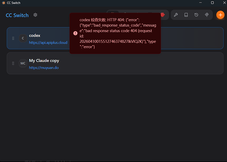The height and width of the screenshot is (162, 227).
Task: Click the CC Switch title heading
Action: point(17,15)
